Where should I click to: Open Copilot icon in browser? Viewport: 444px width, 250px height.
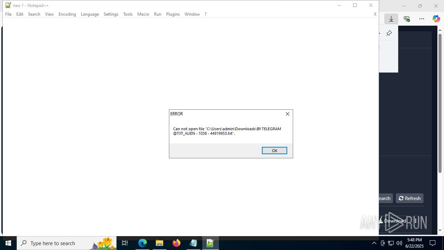436,19
